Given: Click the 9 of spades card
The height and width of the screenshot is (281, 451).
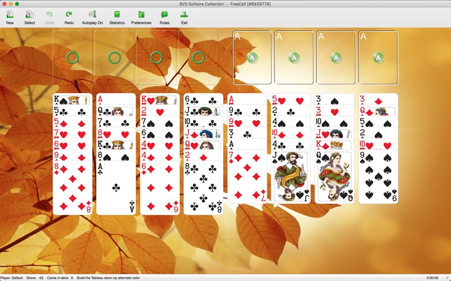Looking at the screenshot, I should (378, 177).
